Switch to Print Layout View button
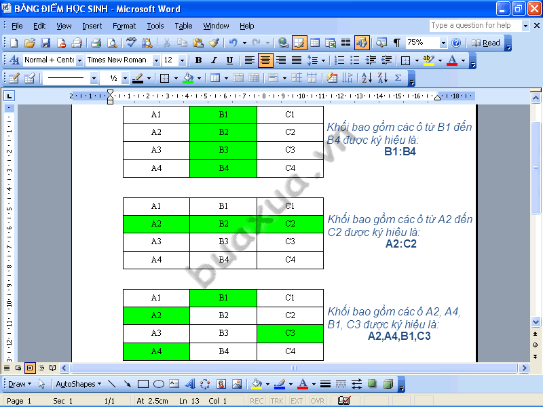The height and width of the screenshot is (407, 543). [x=30, y=368]
